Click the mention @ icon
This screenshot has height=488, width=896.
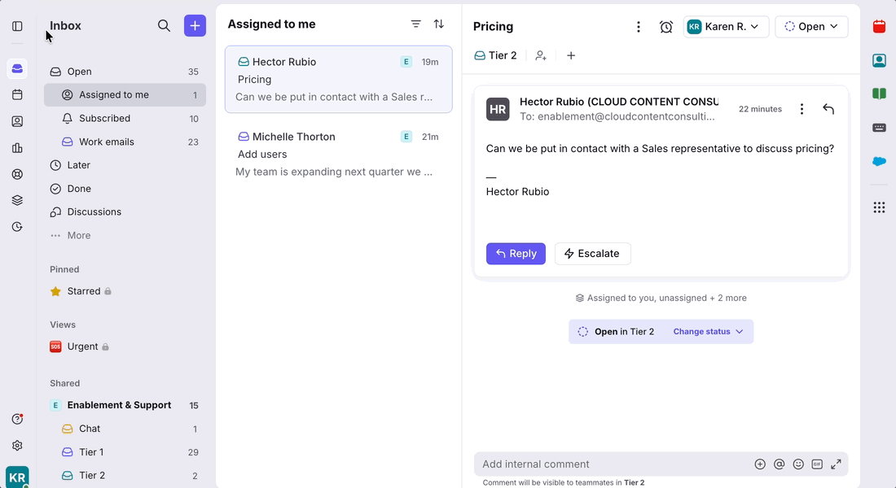click(779, 464)
